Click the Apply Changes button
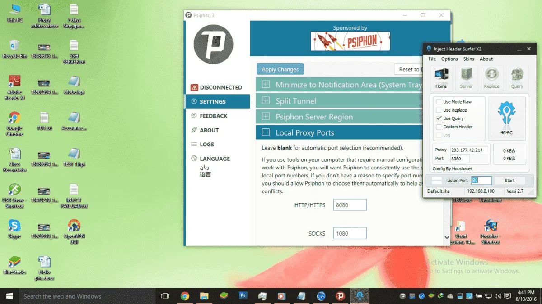Image resolution: width=542 pixels, height=304 pixels. (x=280, y=69)
